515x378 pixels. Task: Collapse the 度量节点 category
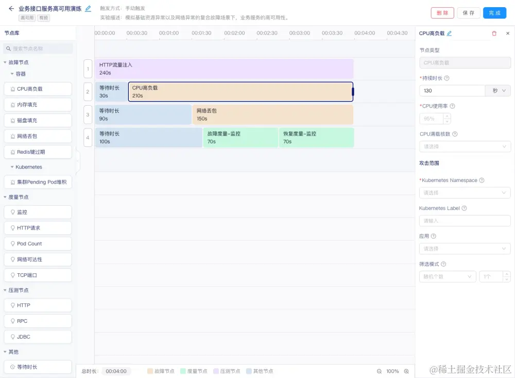tap(5, 197)
